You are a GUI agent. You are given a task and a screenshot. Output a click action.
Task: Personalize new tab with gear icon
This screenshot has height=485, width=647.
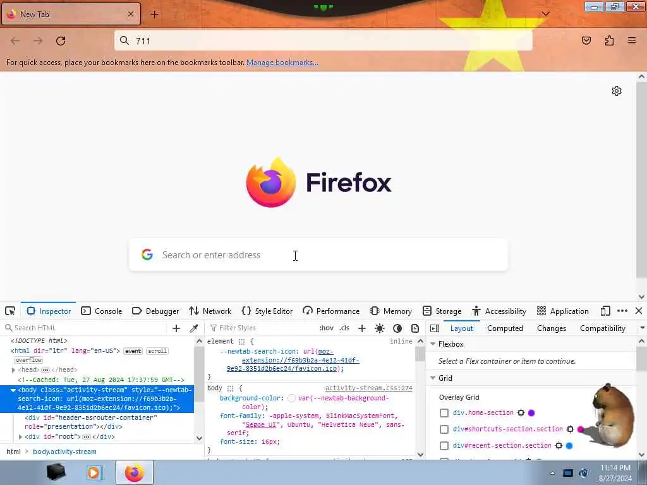click(x=617, y=91)
